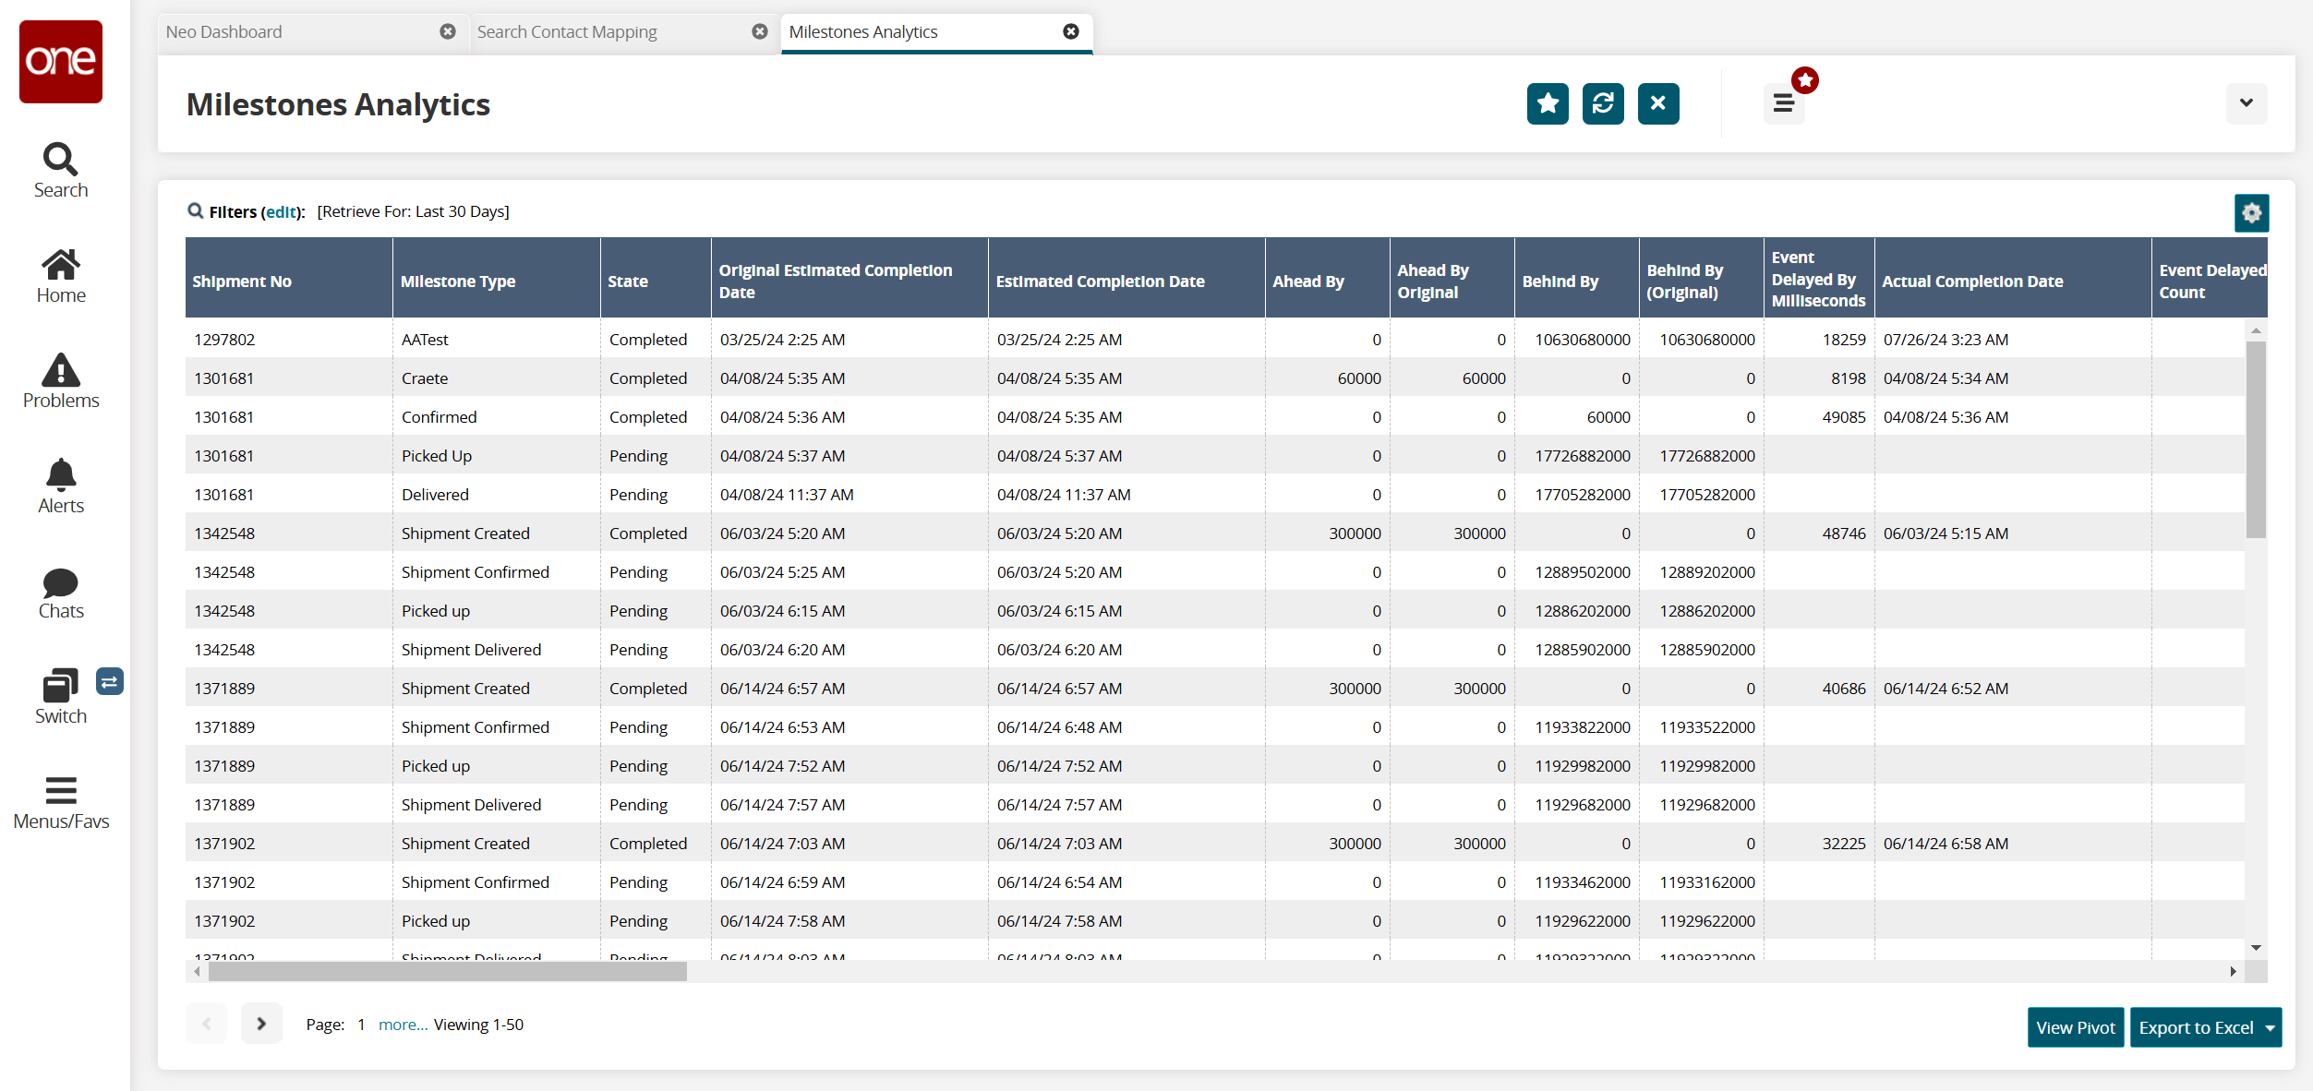Sort by Actual Completion Date header
The image size is (2313, 1091).
click(x=2013, y=279)
